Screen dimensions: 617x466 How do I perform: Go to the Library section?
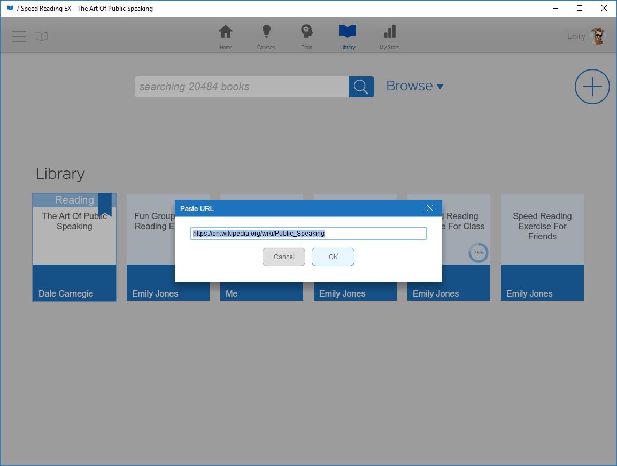347,36
